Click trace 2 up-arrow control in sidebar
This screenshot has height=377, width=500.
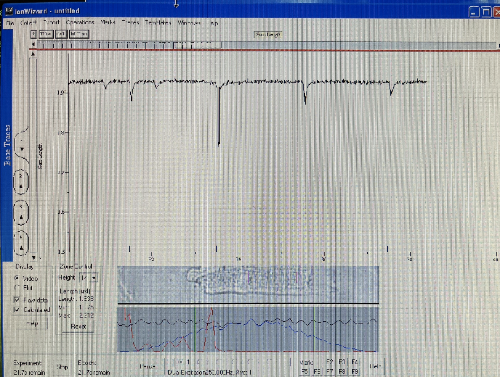(21, 186)
